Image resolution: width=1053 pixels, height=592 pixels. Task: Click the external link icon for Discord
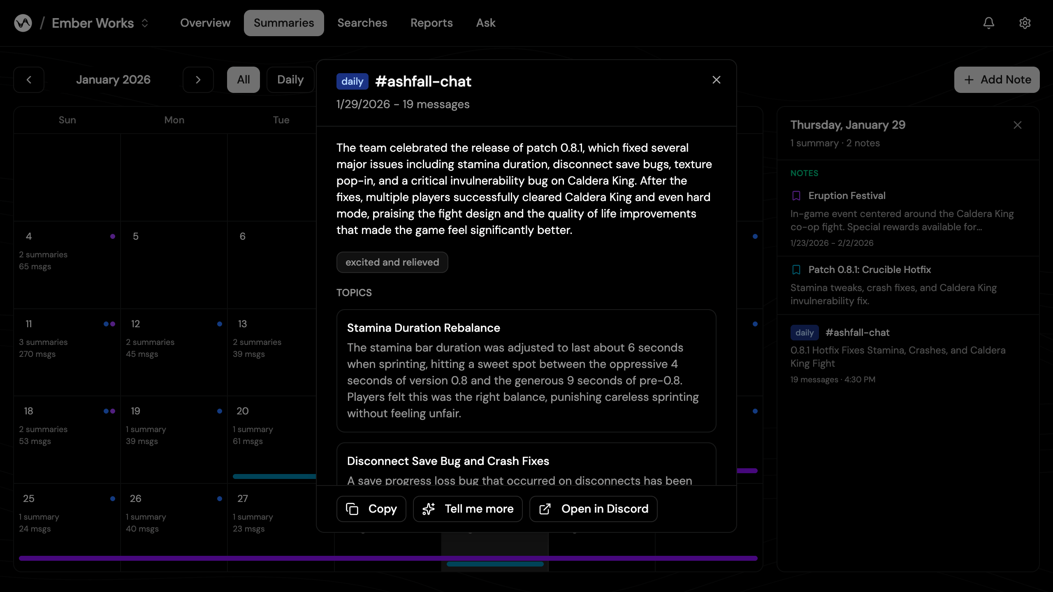545,509
